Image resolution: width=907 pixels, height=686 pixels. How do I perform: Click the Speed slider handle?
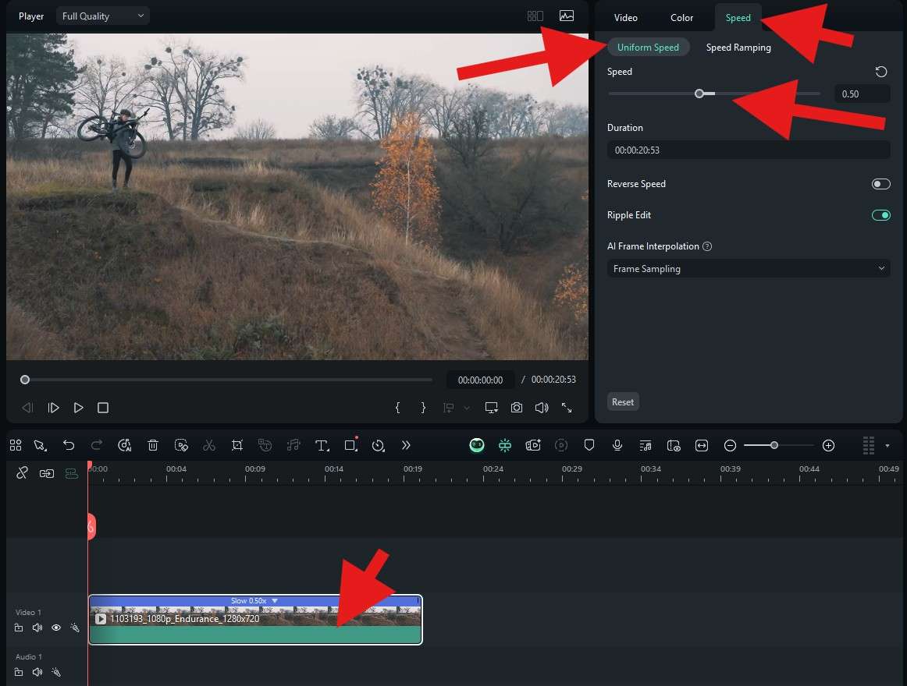699,94
